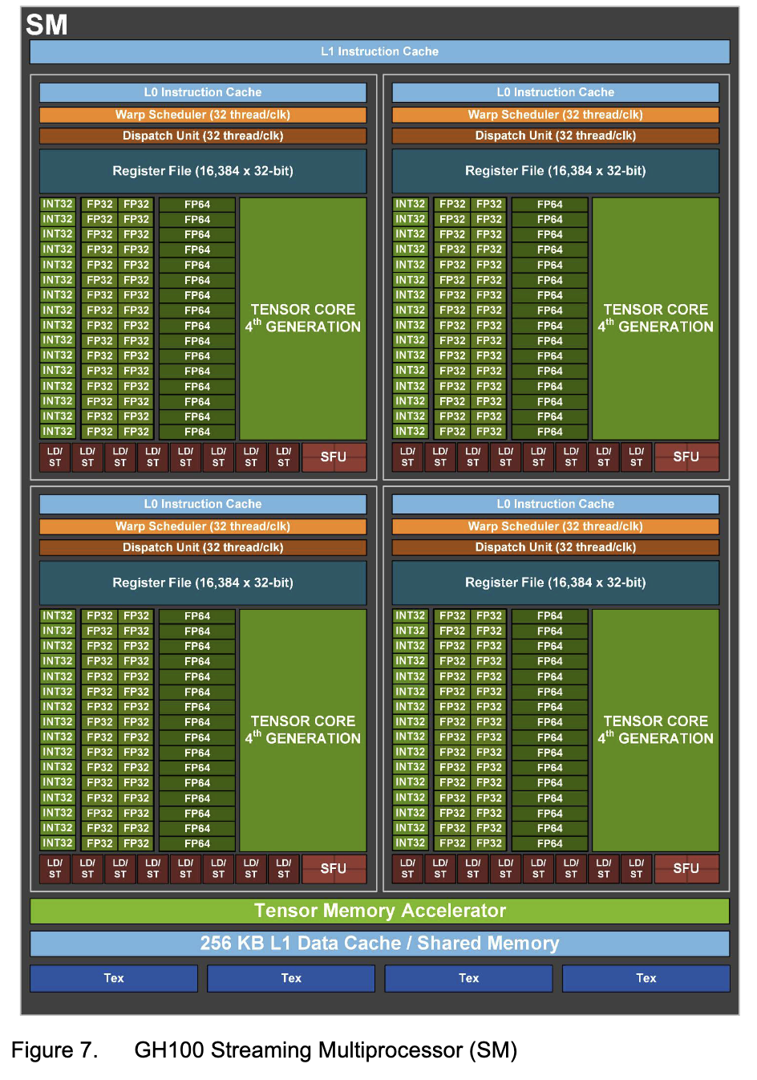757x1080 pixels.
Task: Click the L1 Instruction Cache bar
Action: (x=379, y=51)
